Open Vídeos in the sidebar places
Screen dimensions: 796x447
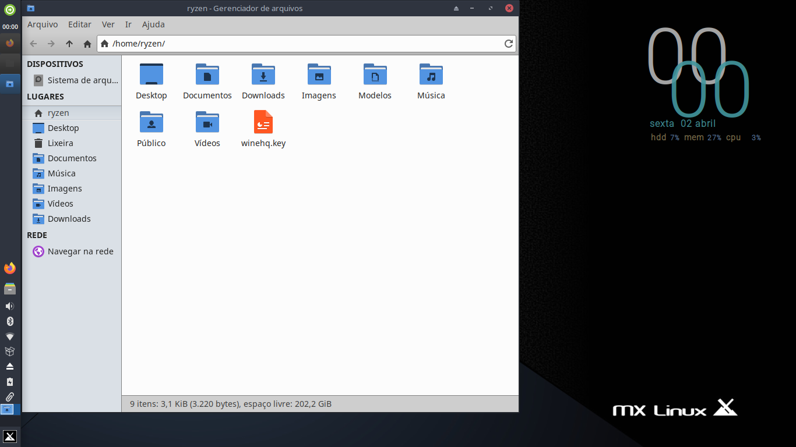72,204
